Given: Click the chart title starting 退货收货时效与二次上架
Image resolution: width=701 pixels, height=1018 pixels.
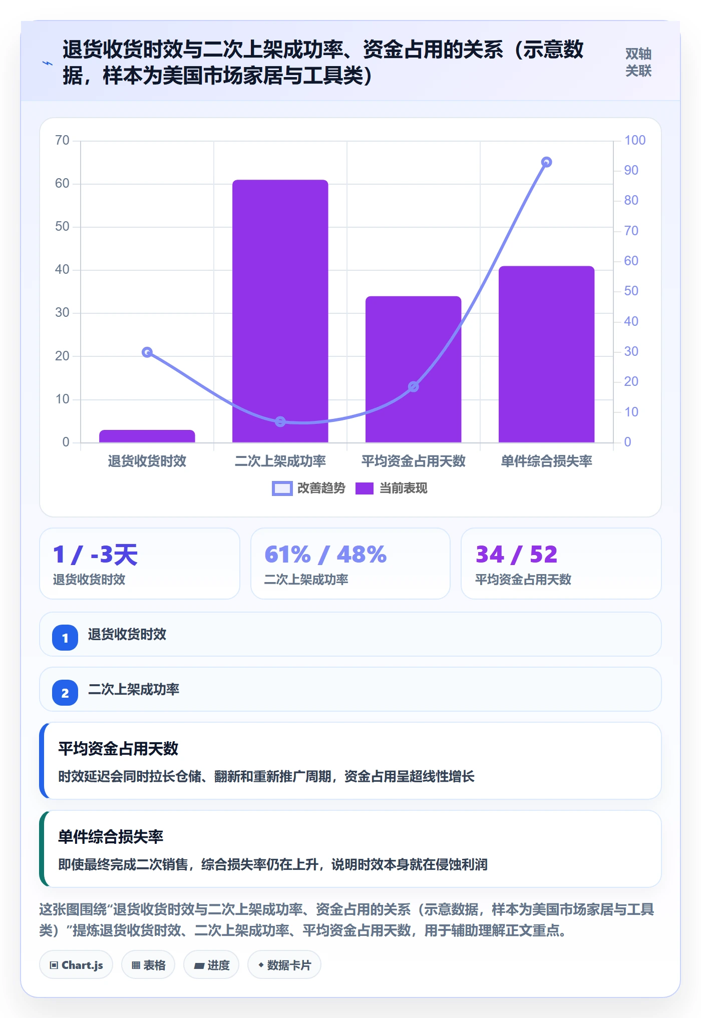Looking at the screenshot, I should [x=323, y=63].
